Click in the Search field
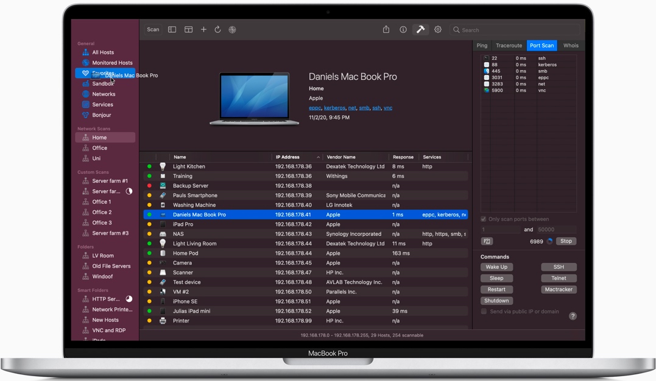This screenshot has height=381, width=656. (x=518, y=30)
